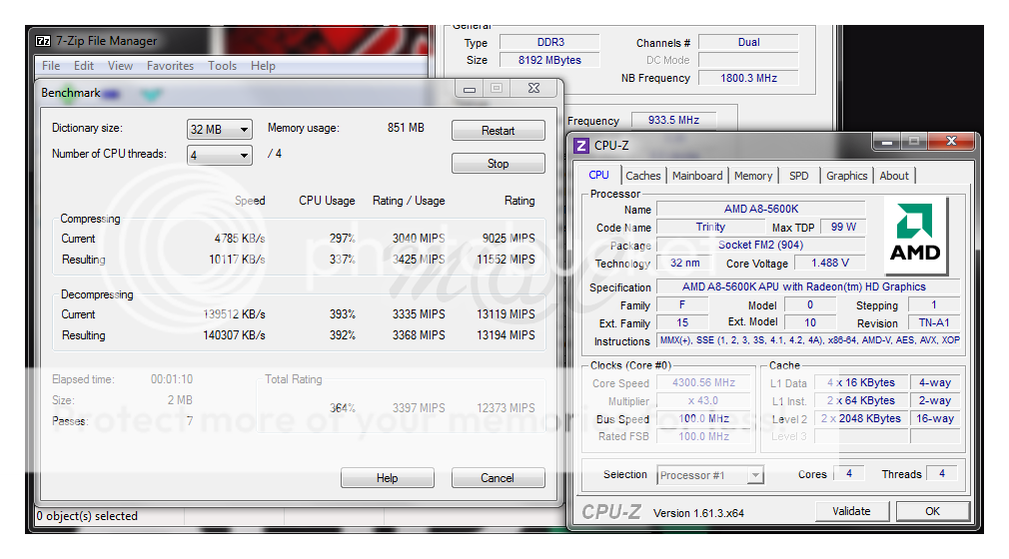Click the instructions list field in CPU-Z

coord(809,340)
